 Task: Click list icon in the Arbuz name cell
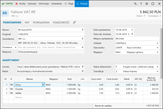[43, 85]
